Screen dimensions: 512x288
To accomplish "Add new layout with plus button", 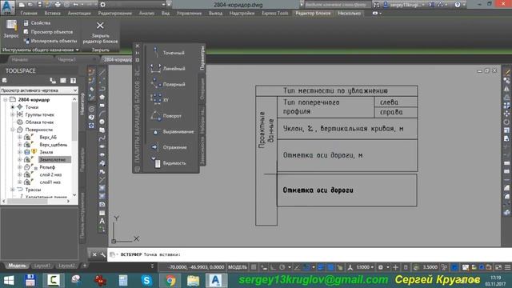I will coord(85,266).
